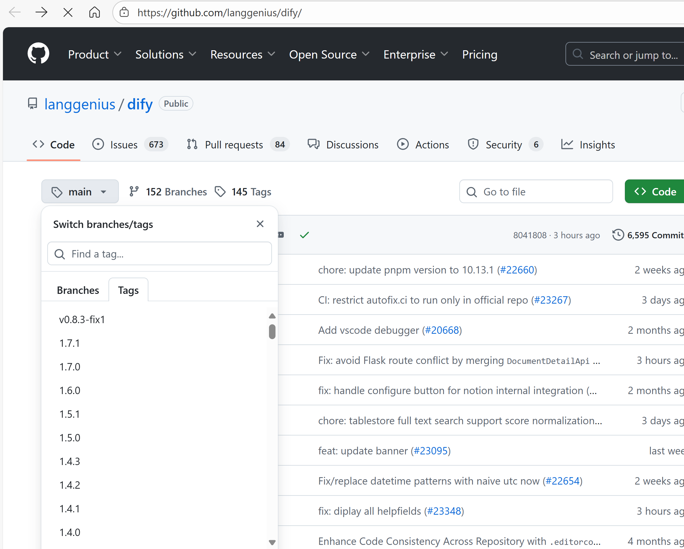Click the repository icon beside langgenius
684x549 pixels.
pos(33,104)
